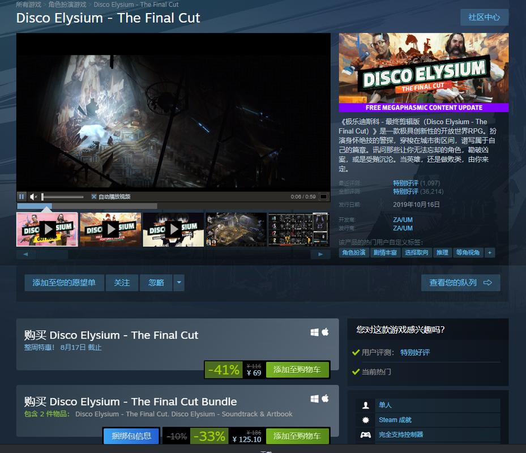The image size is (526, 453).
Task: Open the 特别好评 user review link in sidebar
Action: click(x=415, y=352)
